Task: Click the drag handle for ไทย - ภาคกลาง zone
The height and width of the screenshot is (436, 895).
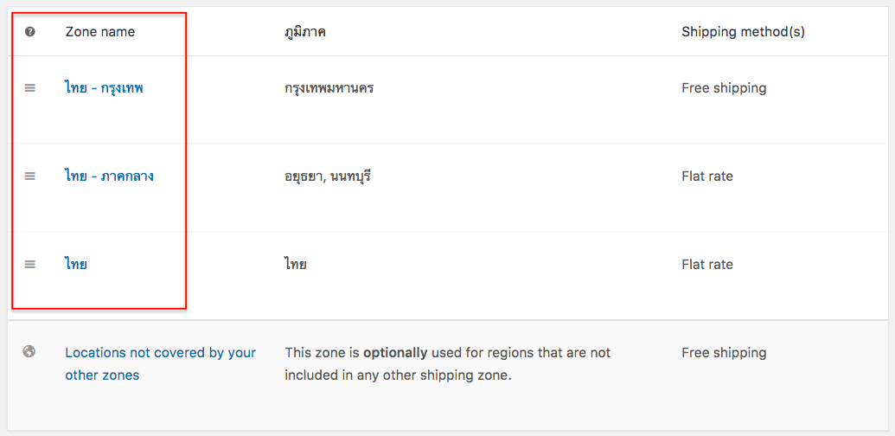Action: pos(29,176)
